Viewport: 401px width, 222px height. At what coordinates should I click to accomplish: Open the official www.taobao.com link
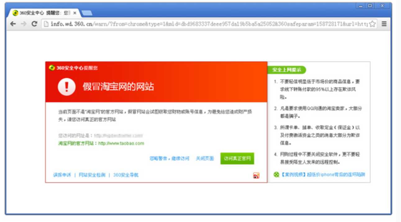[121, 143]
